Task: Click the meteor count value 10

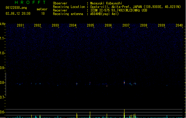Action: click(43, 14)
